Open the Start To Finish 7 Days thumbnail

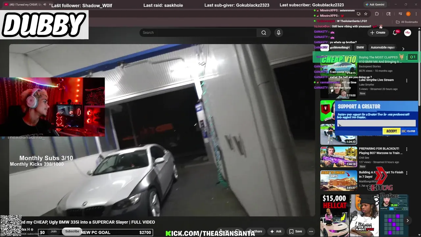coord(338,180)
